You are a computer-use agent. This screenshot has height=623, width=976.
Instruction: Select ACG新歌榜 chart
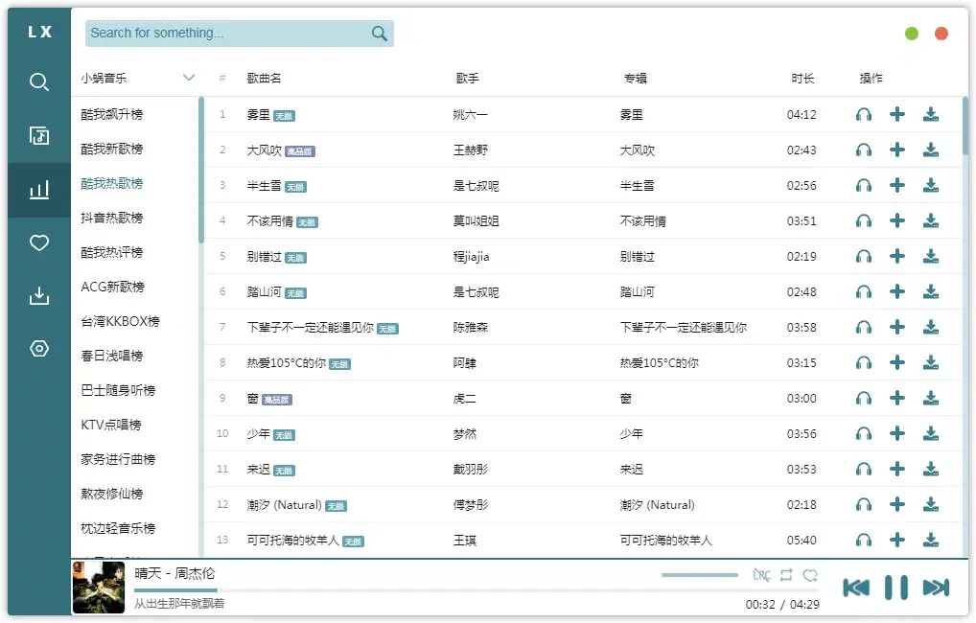(x=113, y=287)
